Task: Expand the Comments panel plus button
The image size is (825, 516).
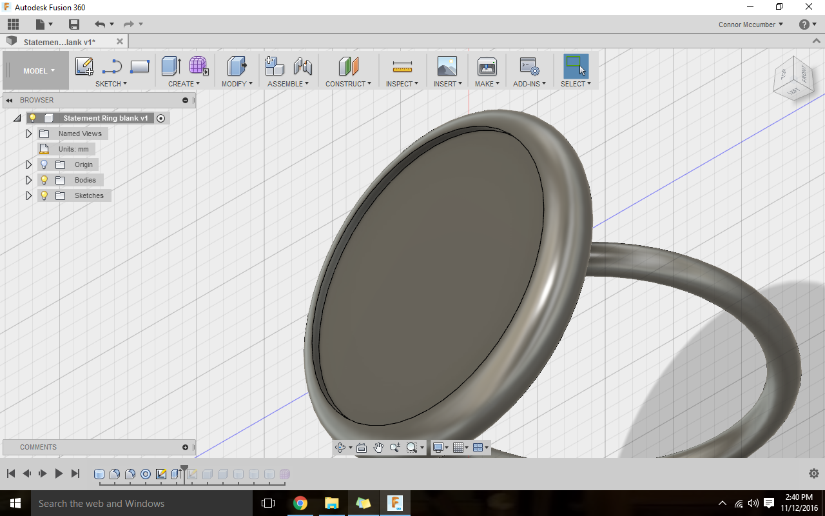Action: point(185,447)
